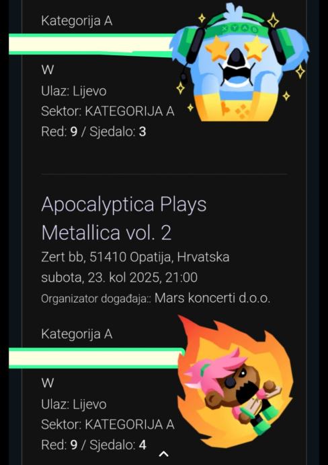Tap the first Kategorija A label
328x465 pixels.
point(77,21)
